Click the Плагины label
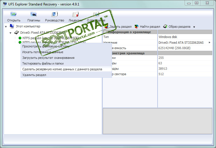 [34, 20]
